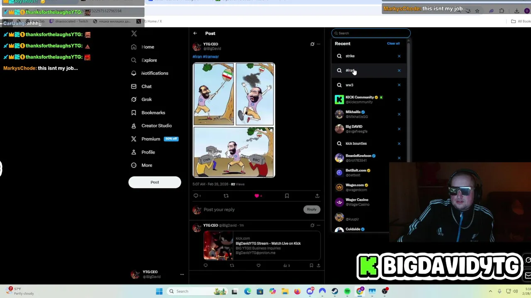Screen dimensions: 531x298
Task: Open three-dot menu on main post
Action: [319, 44]
